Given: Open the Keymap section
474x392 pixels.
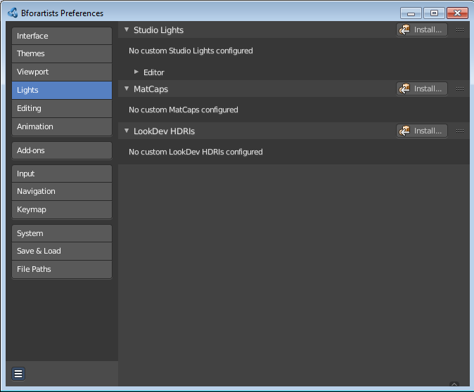Looking at the screenshot, I should coord(62,209).
